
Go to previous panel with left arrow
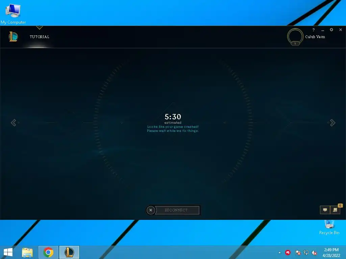(x=14, y=123)
